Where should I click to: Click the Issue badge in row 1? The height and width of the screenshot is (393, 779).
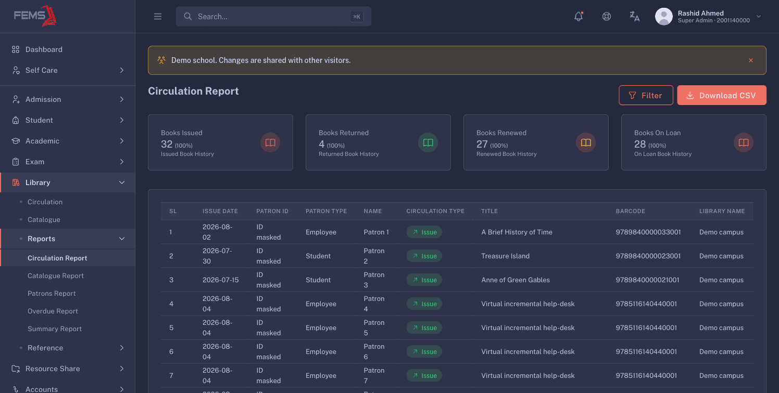point(424,232)
